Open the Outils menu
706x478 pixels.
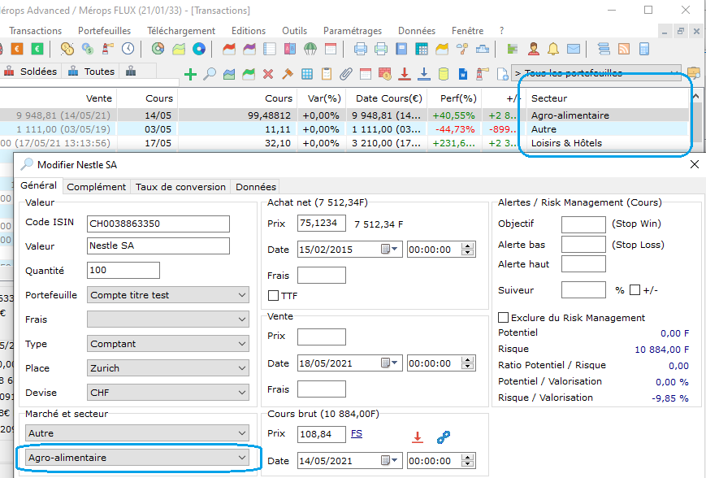point(294,31)
